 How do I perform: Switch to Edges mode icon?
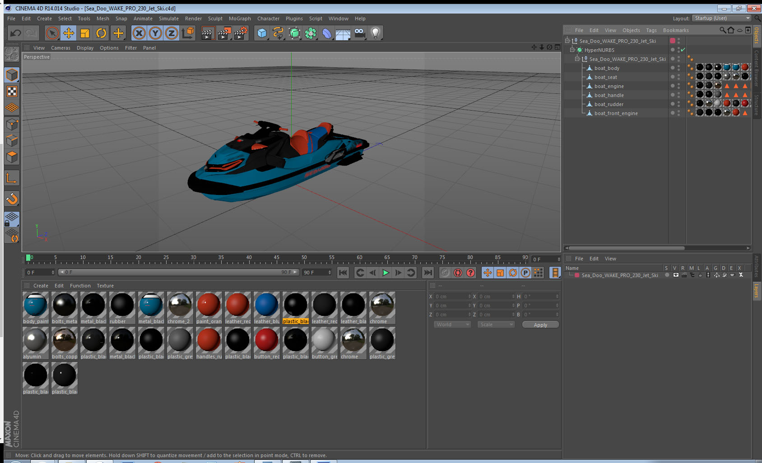pos(12,140)
